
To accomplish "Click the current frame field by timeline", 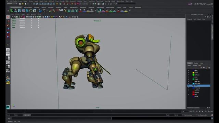I will 184,112.
